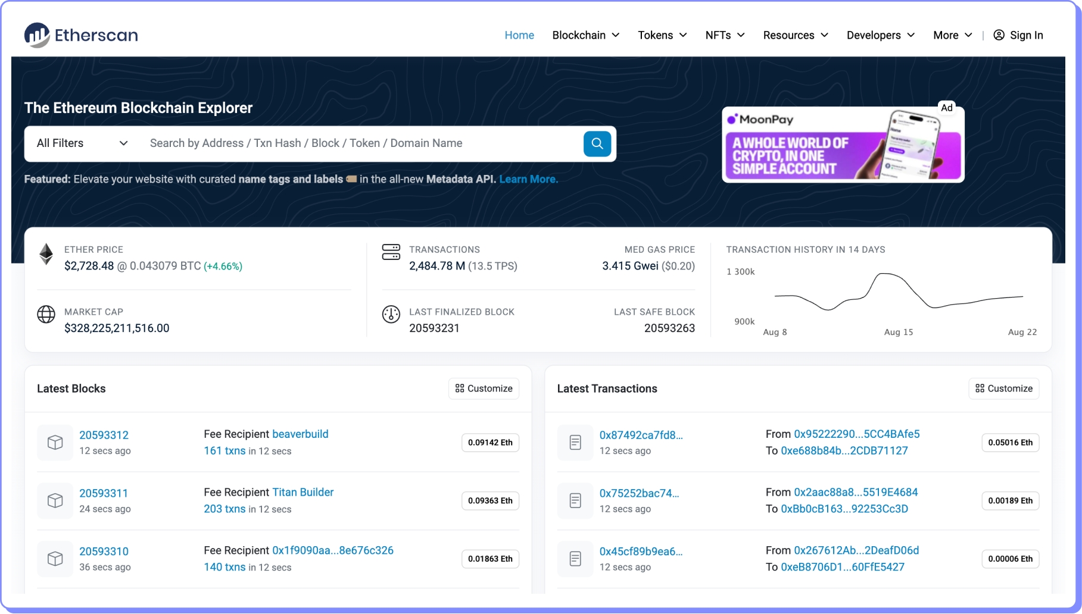Screen dimensions: 1082x614
Task: Go to the Home tab
Action: 519,35
